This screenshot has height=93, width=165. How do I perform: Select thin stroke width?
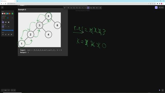pyautogui.click(x=3, y=27)
